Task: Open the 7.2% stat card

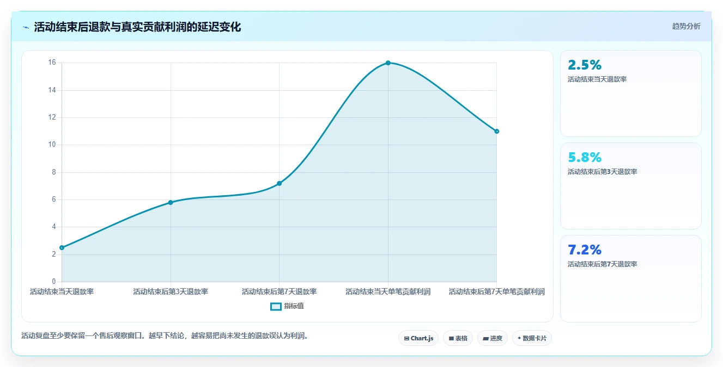Action: click(x=630, y=278)
